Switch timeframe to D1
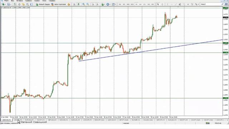This screenshot has width=229, height=129. coord(145,4)
